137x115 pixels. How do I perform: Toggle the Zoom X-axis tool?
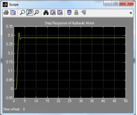[30, 12]
